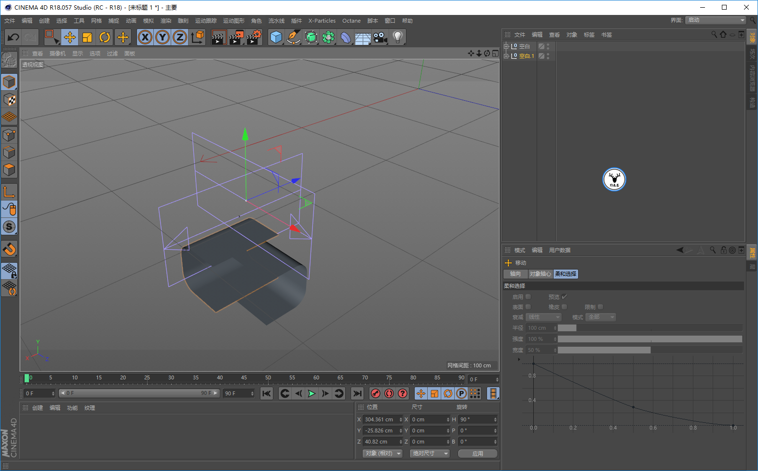Activate the Rotate tool in toolbar
Screen dimensions: 758x471
coord(105,37)
